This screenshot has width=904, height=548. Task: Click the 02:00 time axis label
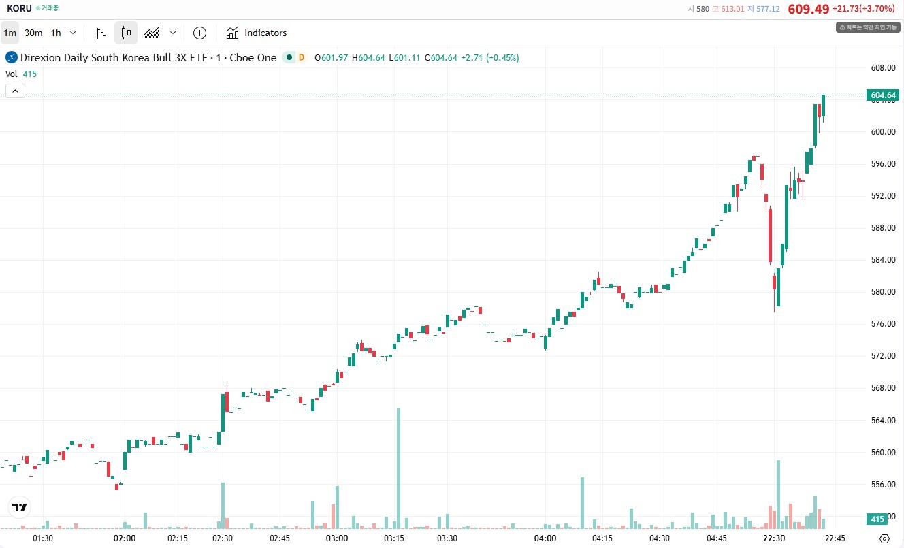(x=124, y=538)
